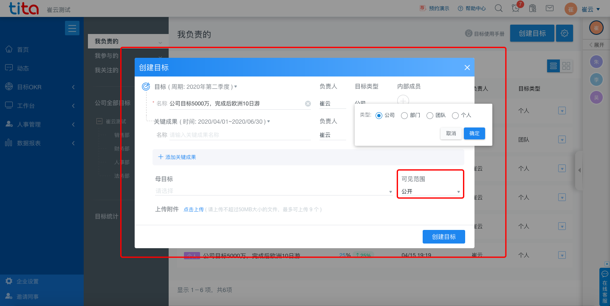Image resolution: width=610 pixels, height=306 pixels.
Task: Select the 我参与的 tab
Action: [x=107, y=56]
